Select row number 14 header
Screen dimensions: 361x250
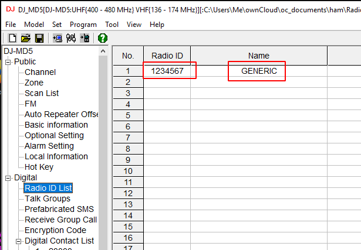128,215
